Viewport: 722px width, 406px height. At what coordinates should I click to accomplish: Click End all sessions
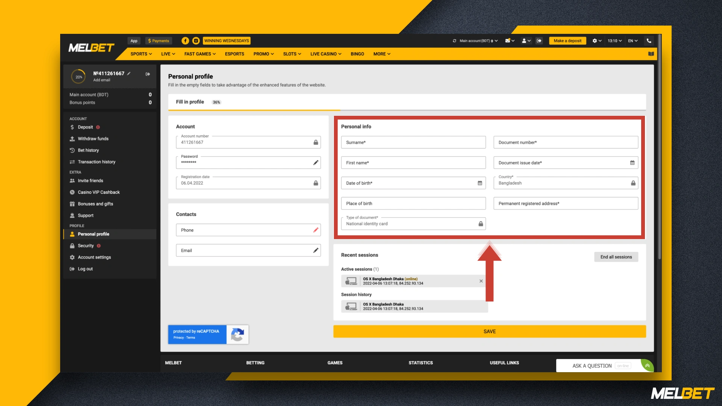tap(616, 257)
